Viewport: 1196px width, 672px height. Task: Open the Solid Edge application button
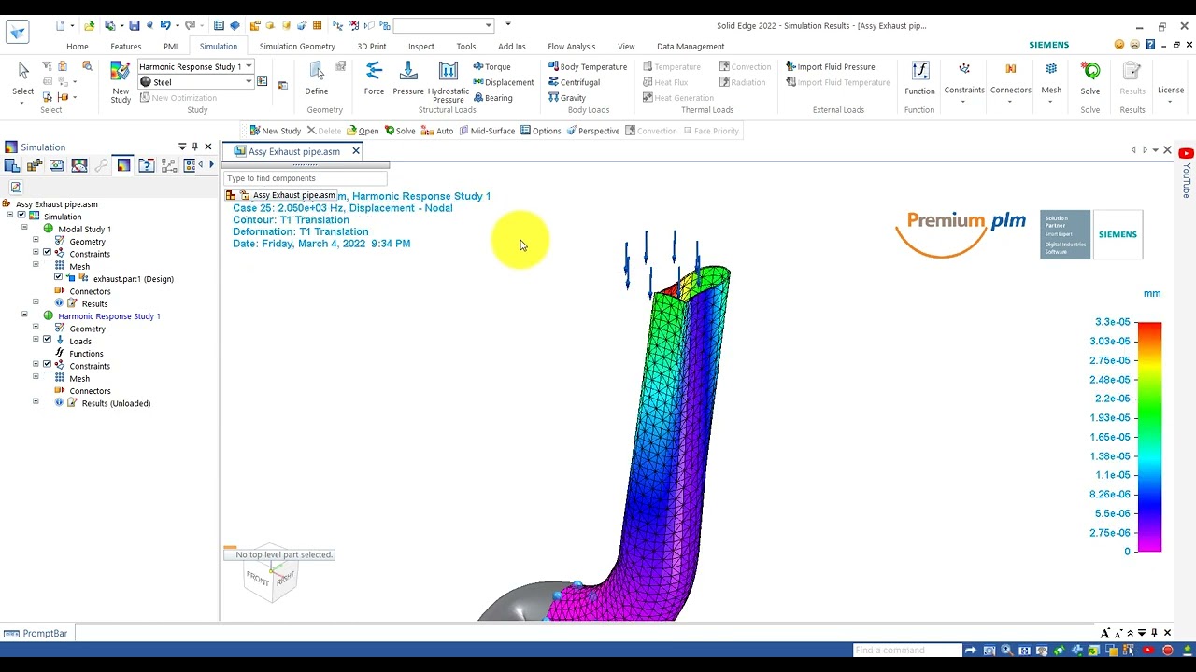(17, 32)
